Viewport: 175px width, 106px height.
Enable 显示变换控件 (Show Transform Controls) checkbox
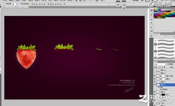click(x=20, y=4)
